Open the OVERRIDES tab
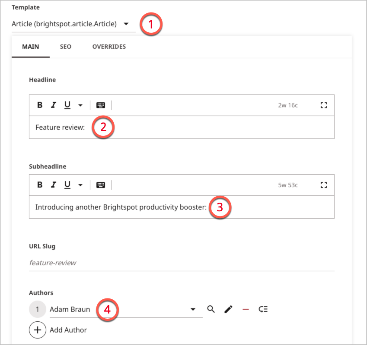Viewport: 367px width, 345px height. [109, 47]
